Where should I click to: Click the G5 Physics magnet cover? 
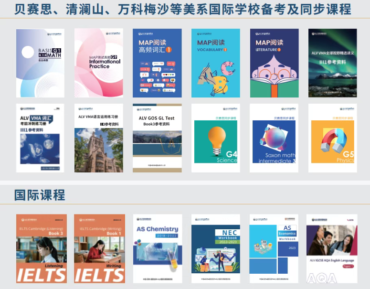[332, 138]
